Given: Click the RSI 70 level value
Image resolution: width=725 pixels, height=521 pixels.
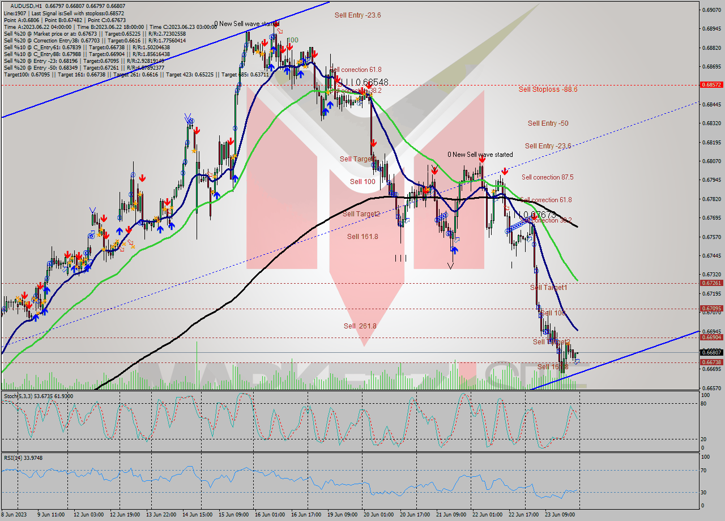Looking at the screenshot, I should pyautogui.click(x=704, y=470).
